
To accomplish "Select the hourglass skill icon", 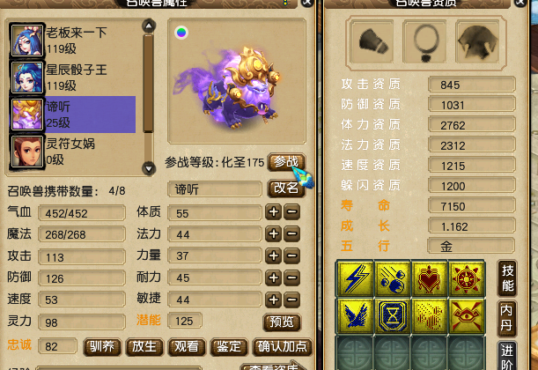I will 393,316.
